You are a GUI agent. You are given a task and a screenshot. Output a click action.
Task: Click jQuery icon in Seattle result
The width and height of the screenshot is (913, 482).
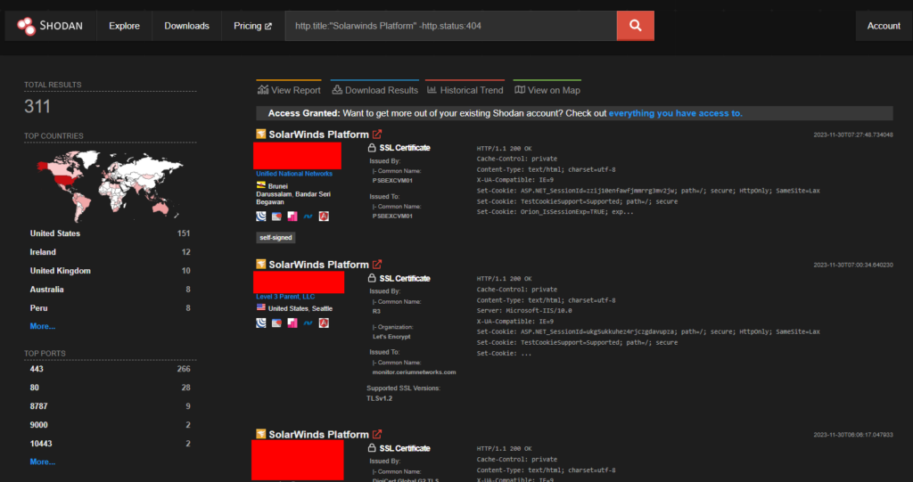pyautogui.click(x=261, y=323)
